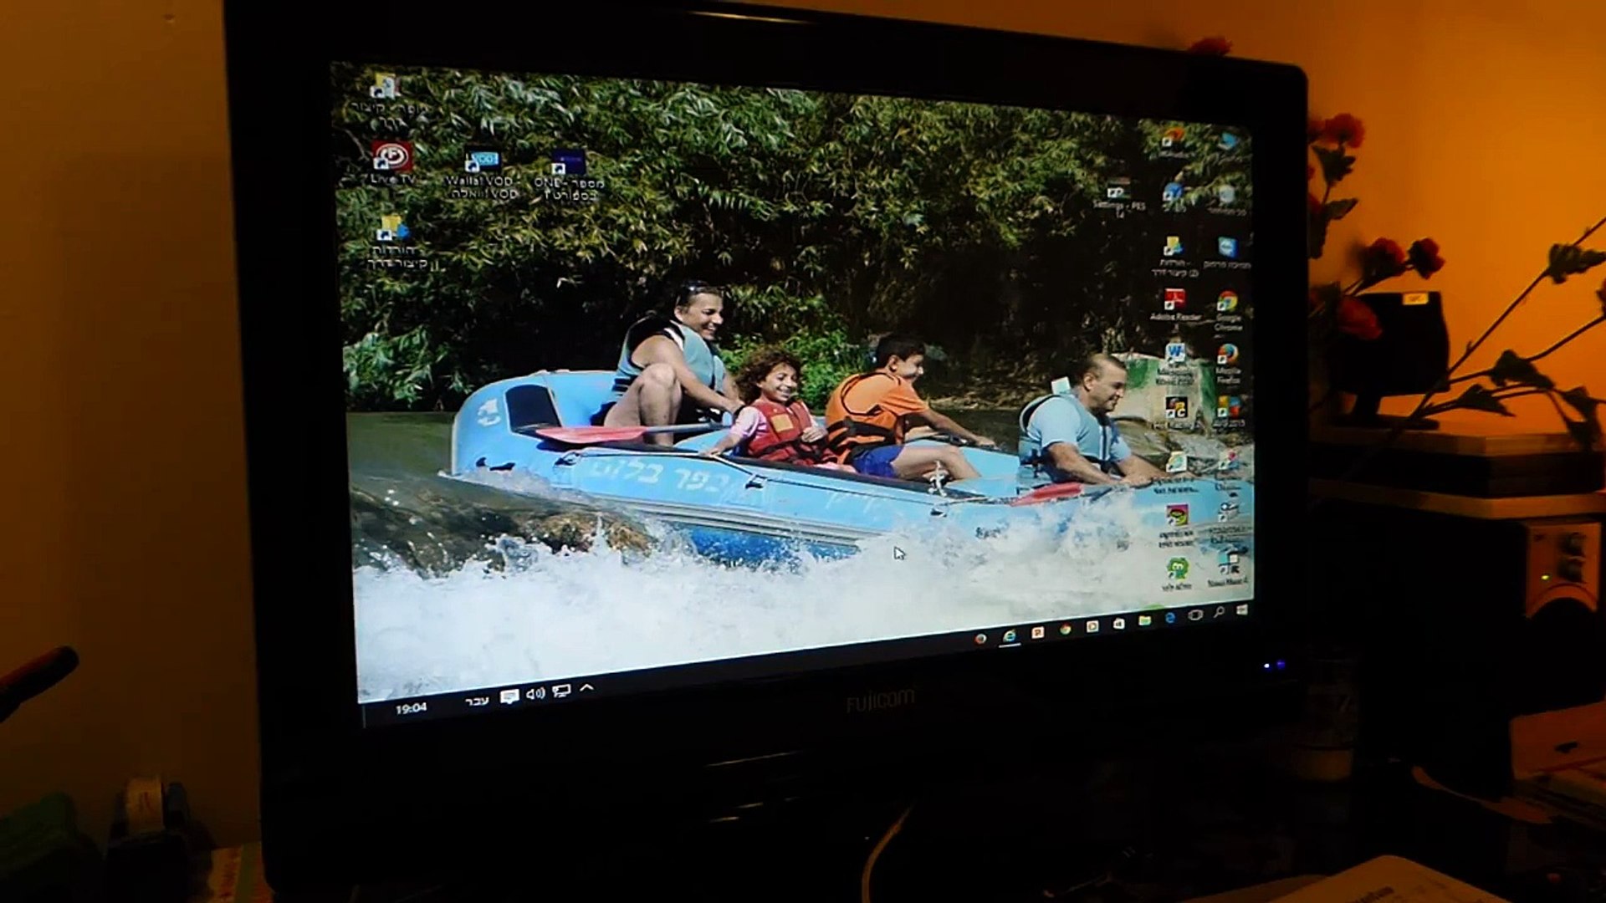Open the Settings - PES desktop shortcut
Viewport: 1606px width, 903px height.
1118,192
